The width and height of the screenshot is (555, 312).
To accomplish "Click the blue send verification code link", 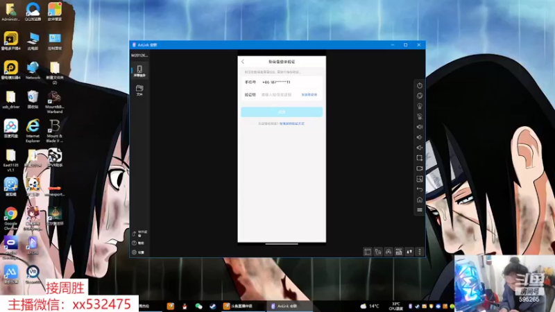I will pyautogui.click(x=309, y=95).
